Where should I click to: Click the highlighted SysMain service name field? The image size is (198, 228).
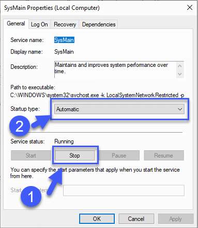(64, 40)
